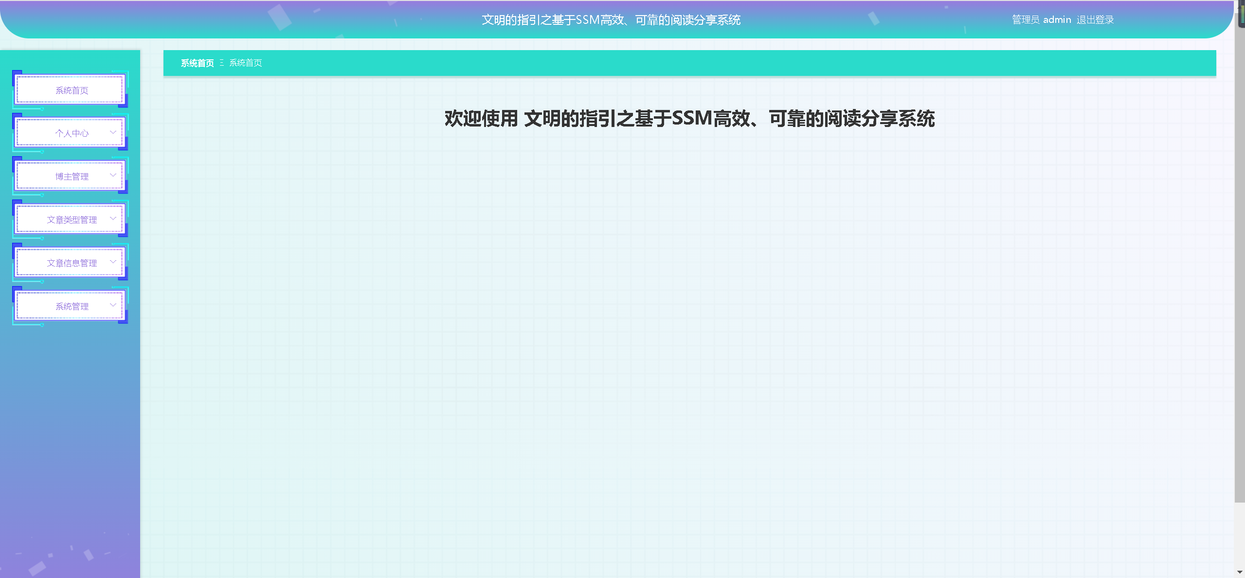Click the second 系统首页 breadcrumb item
The height and width of the screenshot is (578, 1245).
point(246,63)
